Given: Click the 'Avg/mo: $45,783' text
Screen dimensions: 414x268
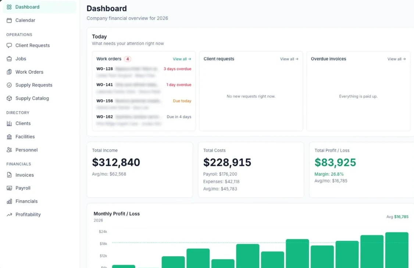Looking at the screenshot, I should click(x=220, y=189).
